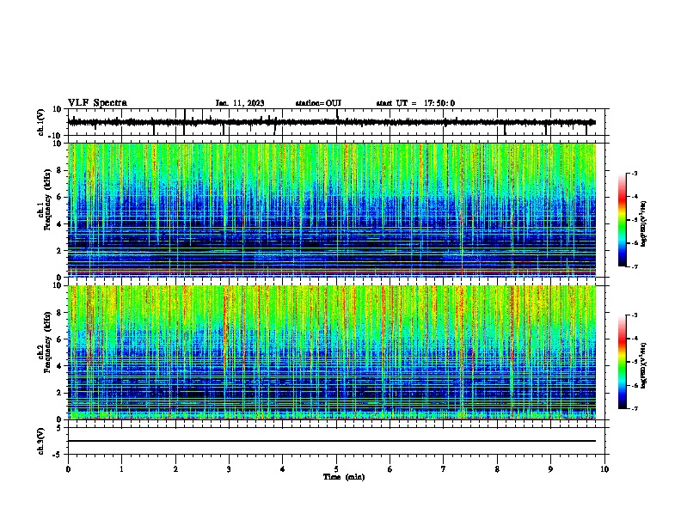Screen dimensions: 681x526
Task: Click the ch.1 voltage waveform trace panel
Action: tap(335, 122)
